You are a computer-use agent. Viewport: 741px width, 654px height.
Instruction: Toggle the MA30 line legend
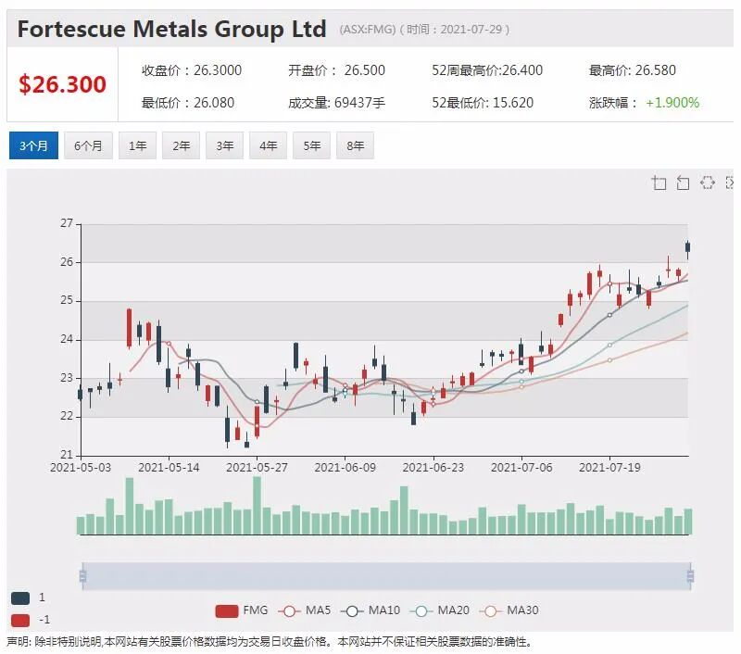pyautogui.click(x=509, y=610)
